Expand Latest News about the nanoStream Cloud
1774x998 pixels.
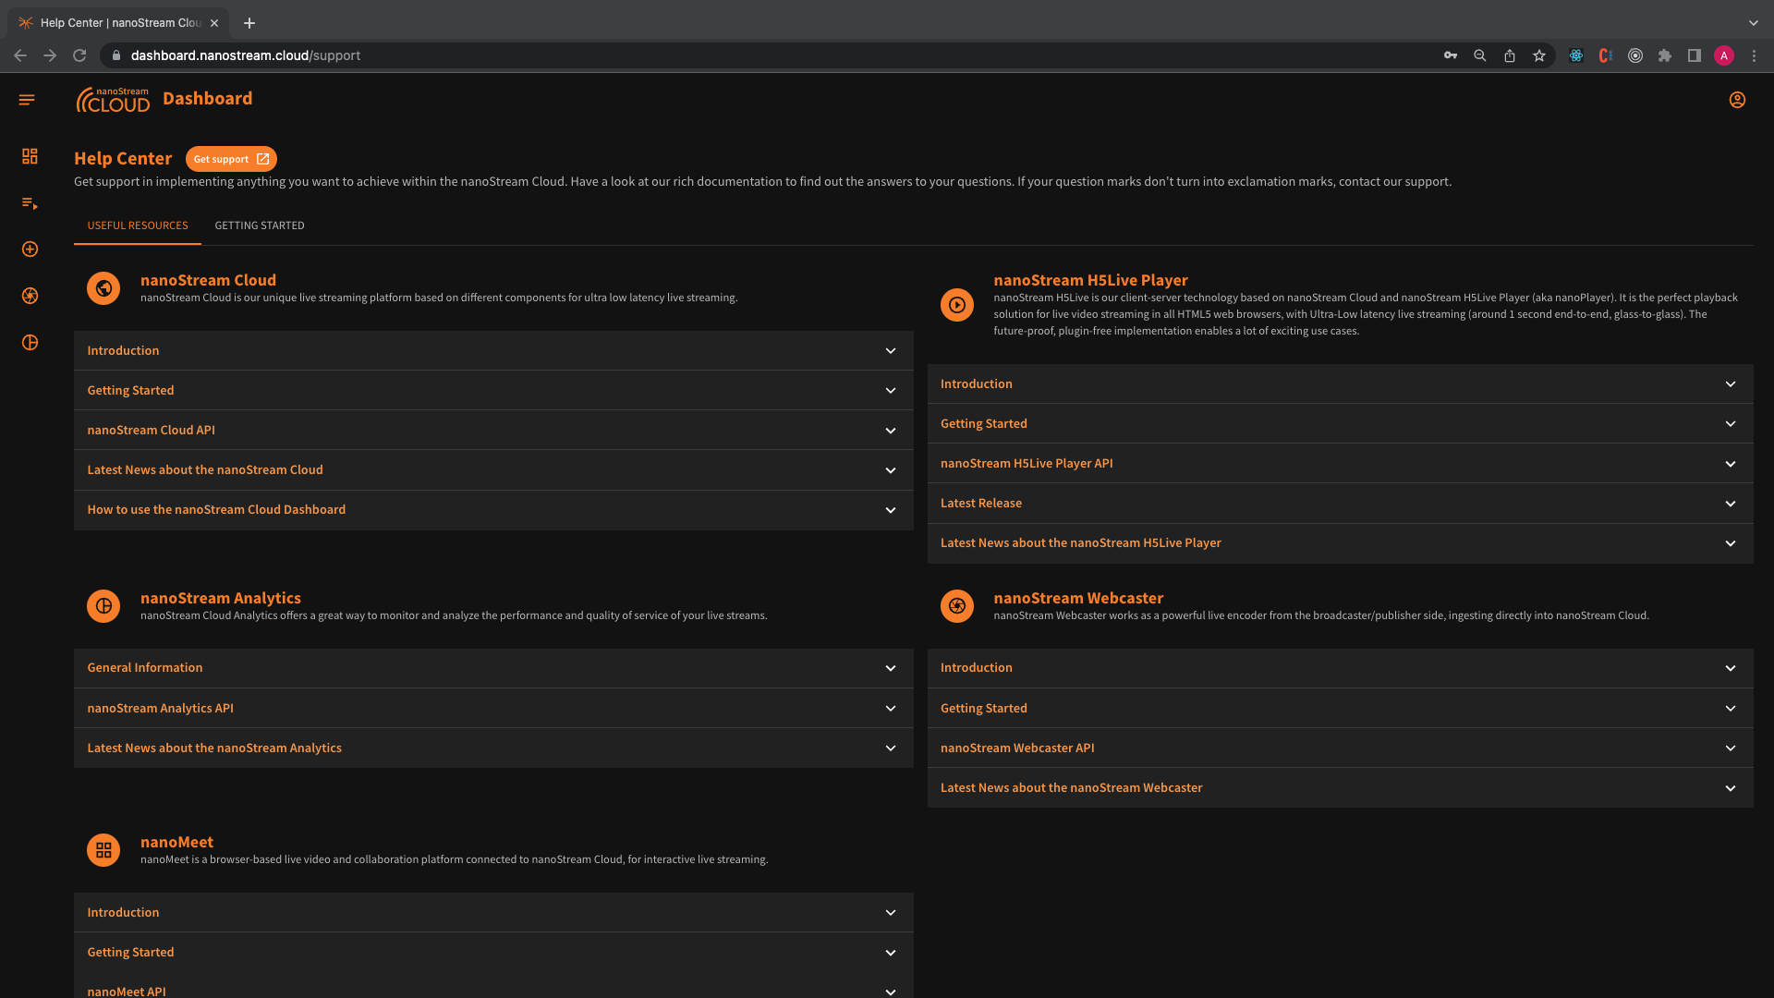coord(493,469)
